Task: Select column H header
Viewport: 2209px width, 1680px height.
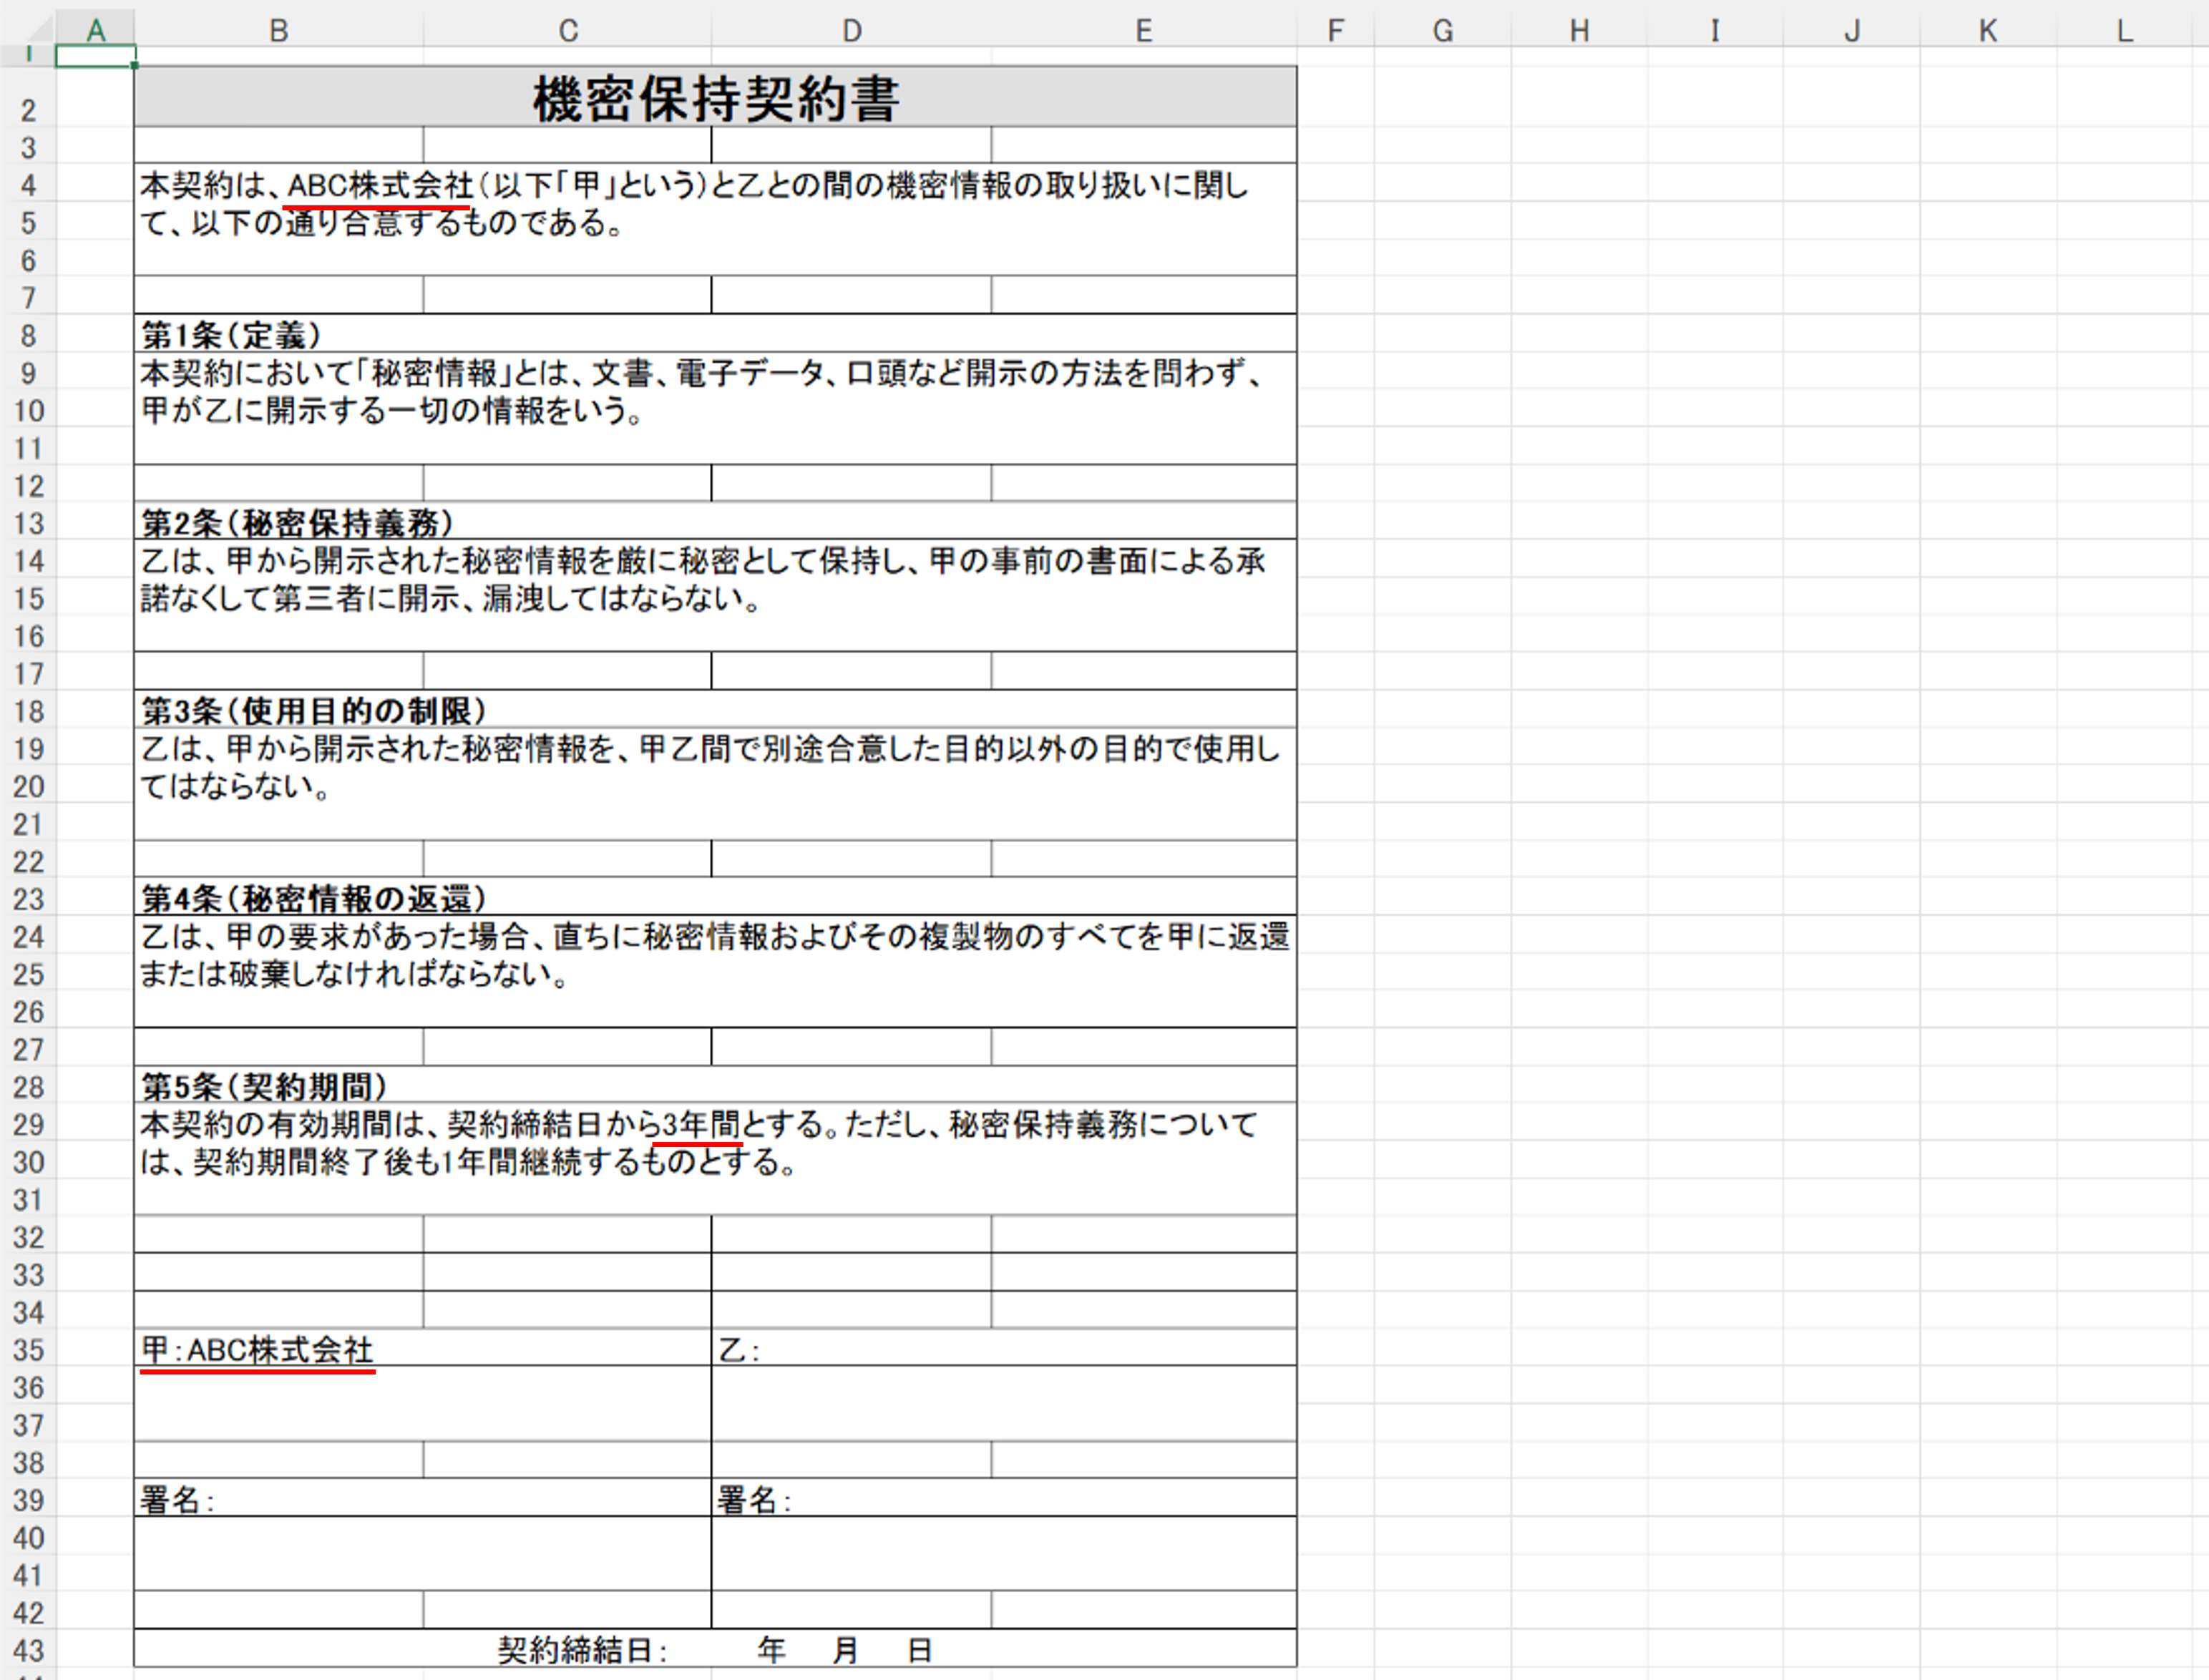Action: tap(1579, 31)
